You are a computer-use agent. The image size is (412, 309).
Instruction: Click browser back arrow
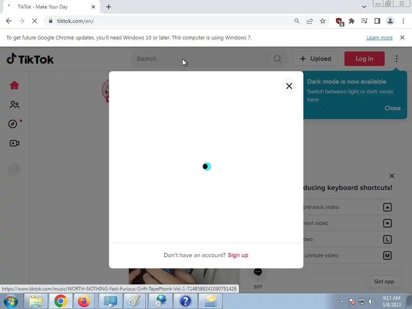point(9,21)
